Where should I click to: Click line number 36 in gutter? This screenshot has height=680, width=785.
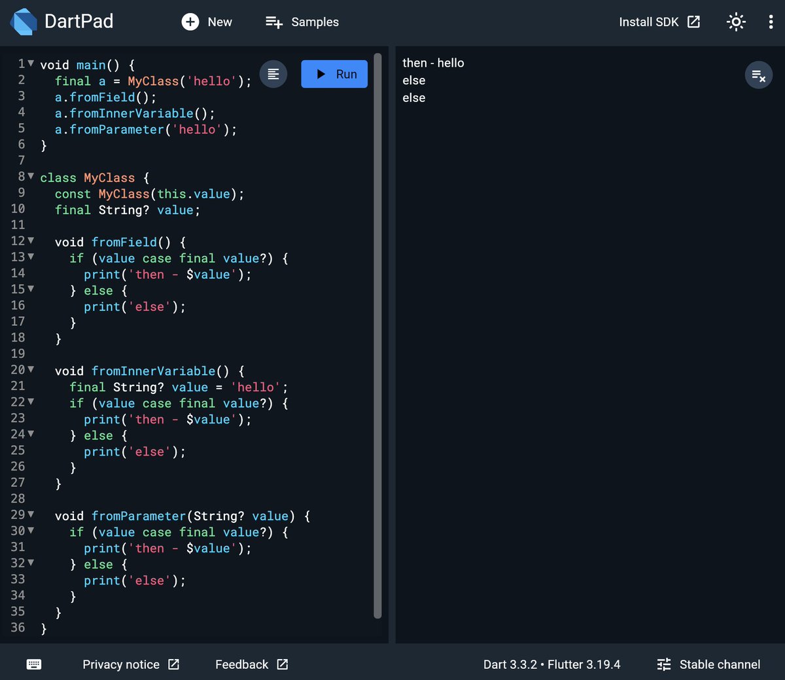tap(18, 627)
